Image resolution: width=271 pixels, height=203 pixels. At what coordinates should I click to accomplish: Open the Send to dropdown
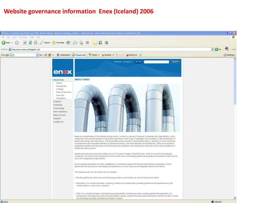[x=136, y=55]
